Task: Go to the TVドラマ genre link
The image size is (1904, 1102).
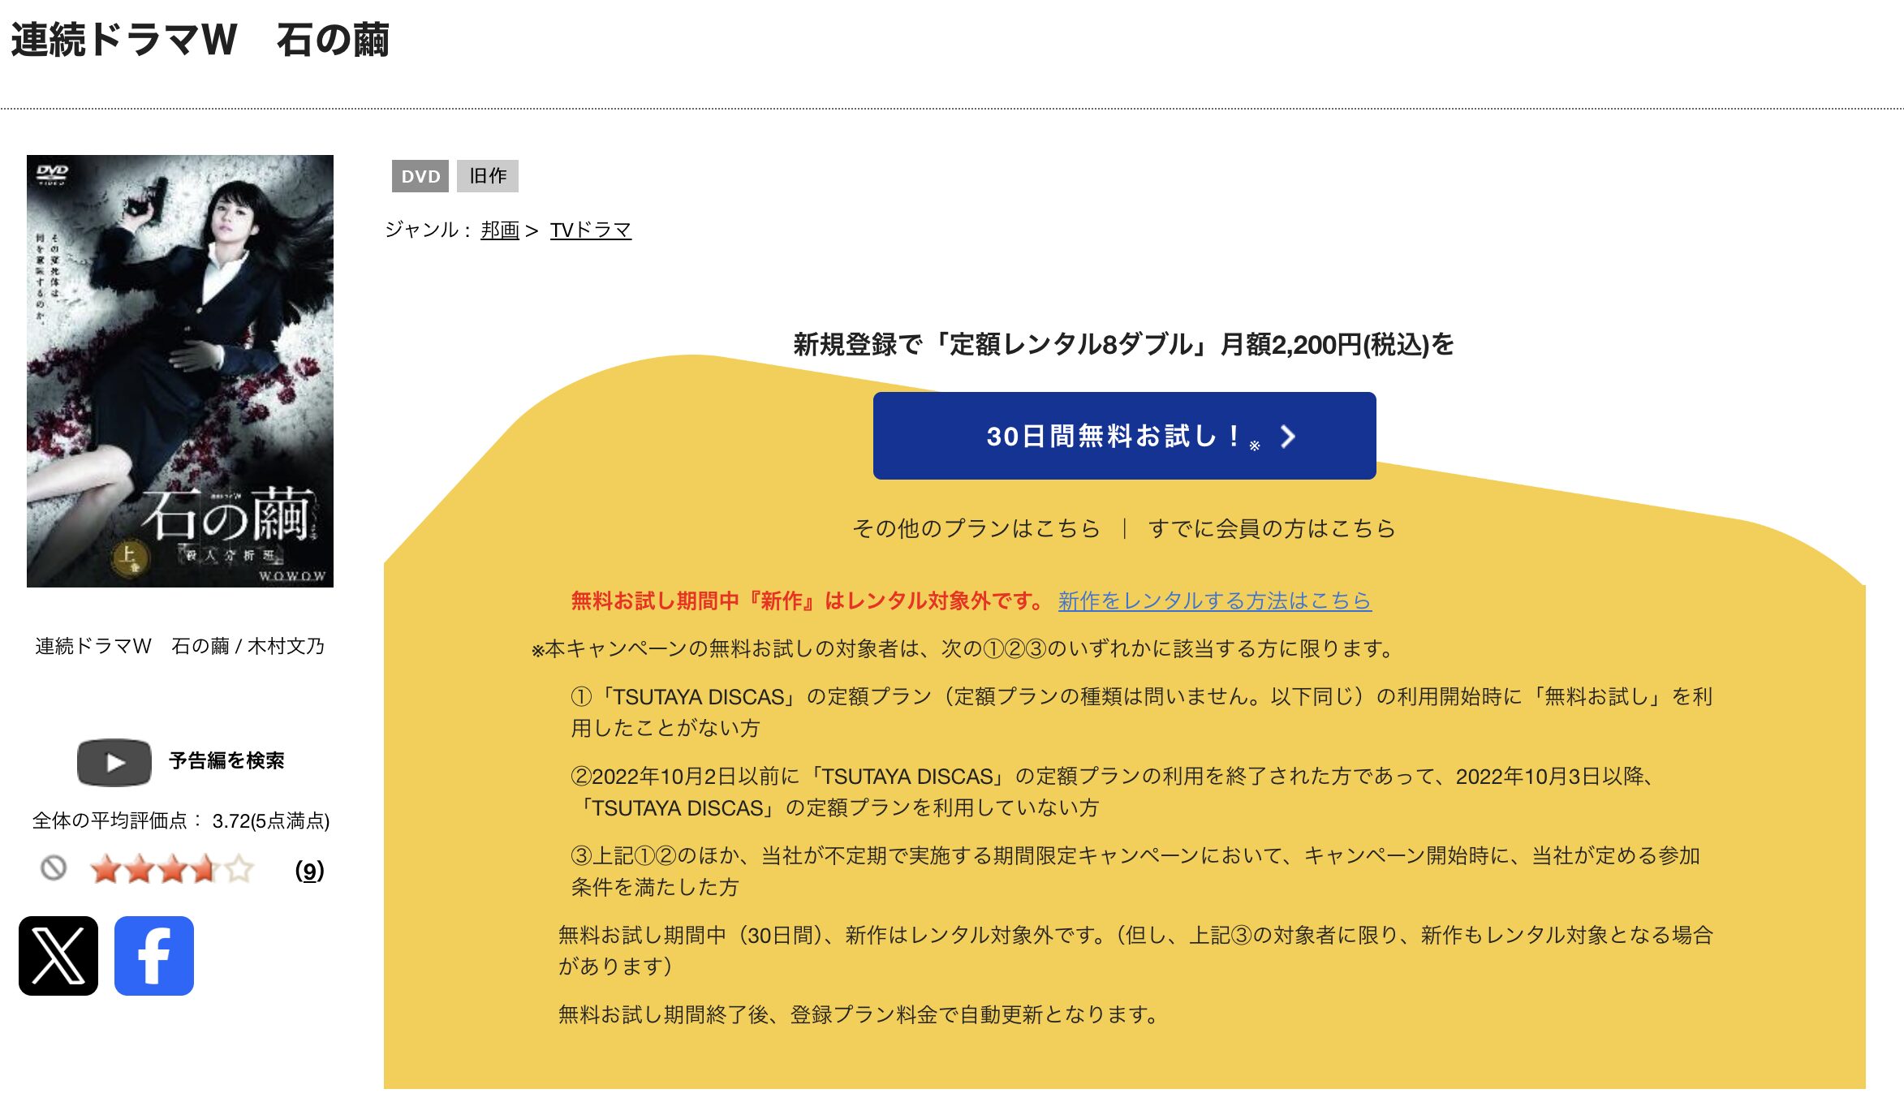Action: coord(591,230)
